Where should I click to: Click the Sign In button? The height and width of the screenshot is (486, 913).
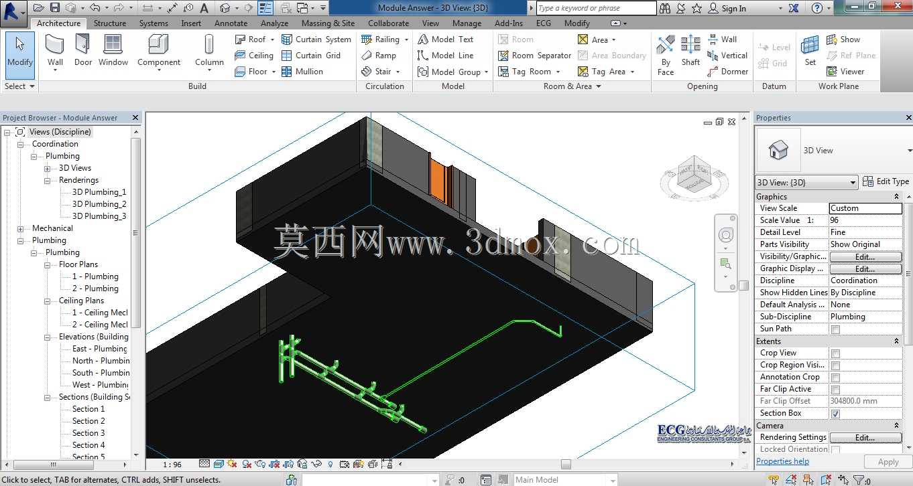tap(727, 9)
